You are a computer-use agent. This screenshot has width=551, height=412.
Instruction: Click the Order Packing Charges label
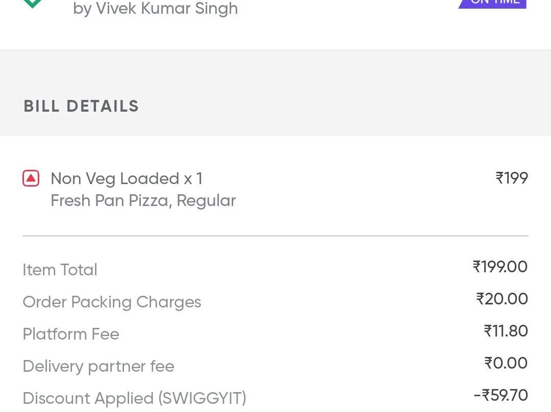point(112,302)
